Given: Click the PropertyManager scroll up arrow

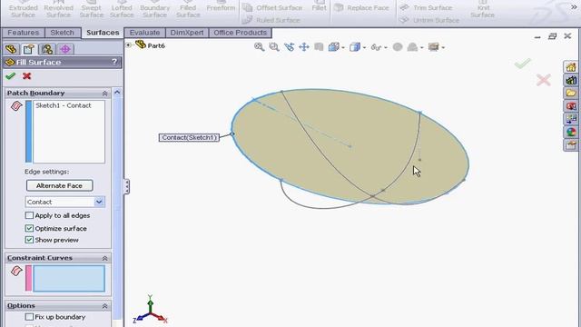Looking at the screenshot, I should [117, 92].
